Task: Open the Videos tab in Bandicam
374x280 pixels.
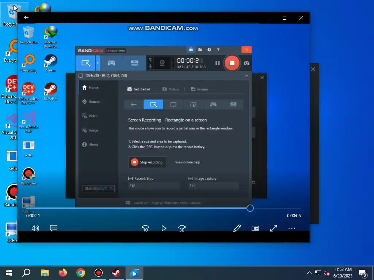Action: coord(171,89)
